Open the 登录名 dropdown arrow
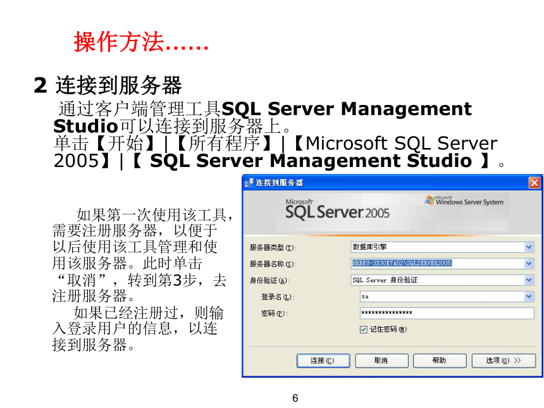Viewport: 544px width, 408px height. click(529, 296)
